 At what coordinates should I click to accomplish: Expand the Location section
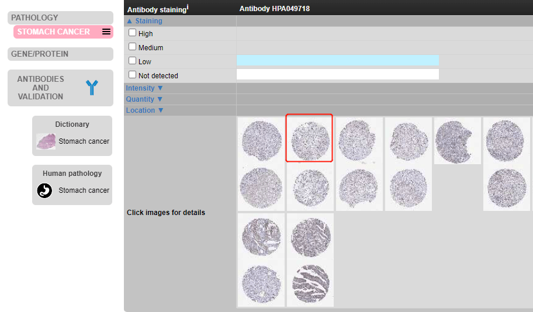click(145, 110)
